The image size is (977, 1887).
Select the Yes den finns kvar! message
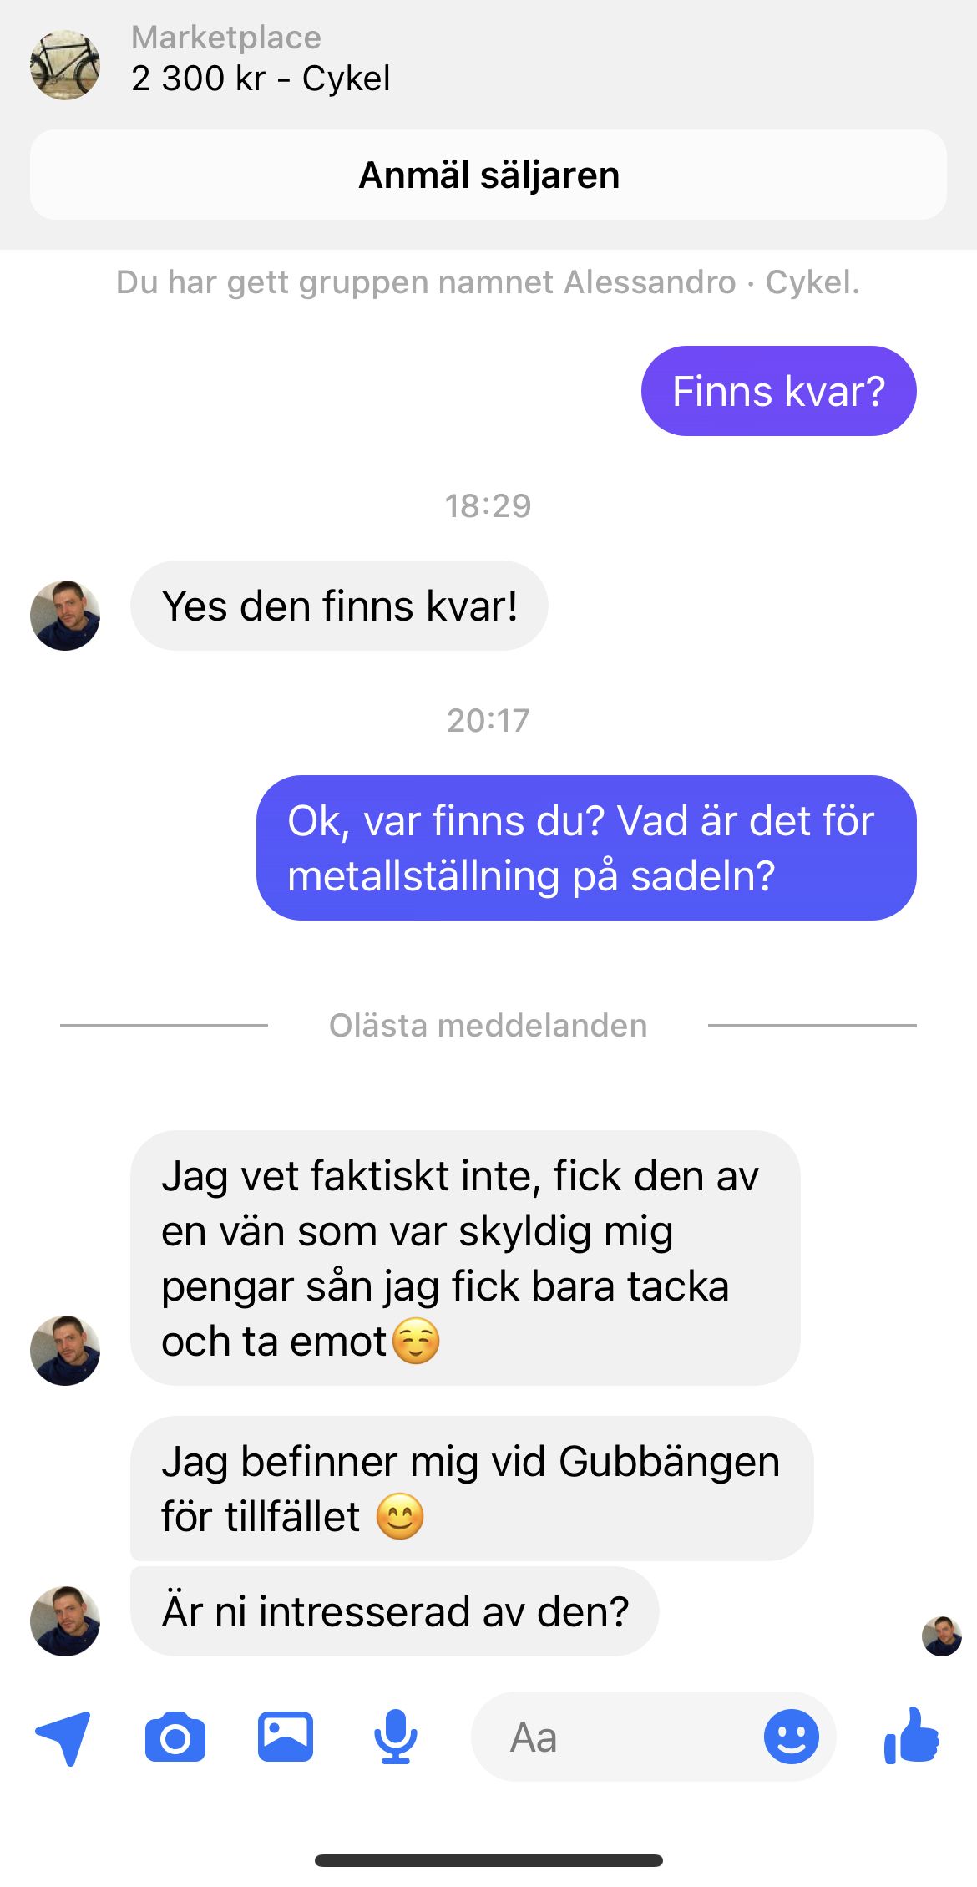[x=339, y=606]
